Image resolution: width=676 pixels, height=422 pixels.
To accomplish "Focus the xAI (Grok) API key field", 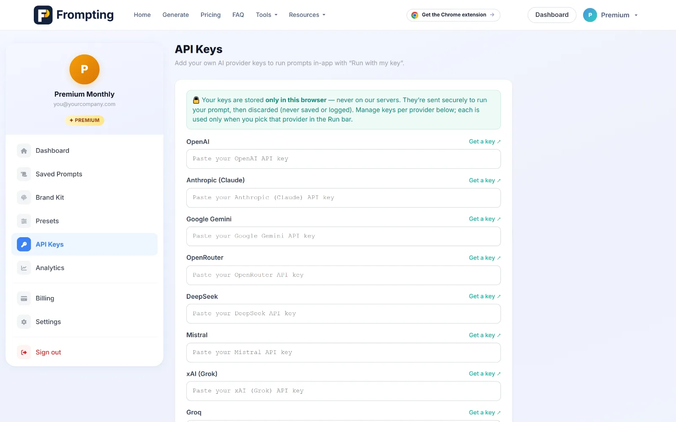I will pyautogui.click(x=343, y=391).
